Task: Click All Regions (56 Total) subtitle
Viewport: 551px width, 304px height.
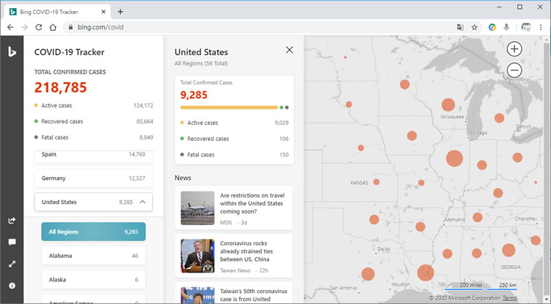Action: point(201,63)
